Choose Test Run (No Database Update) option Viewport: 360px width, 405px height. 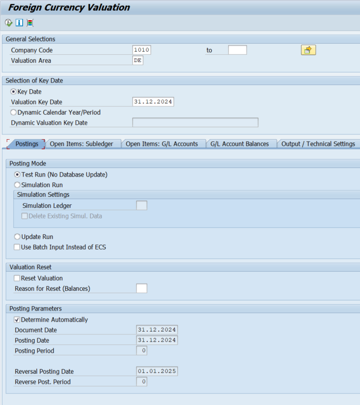17,175
